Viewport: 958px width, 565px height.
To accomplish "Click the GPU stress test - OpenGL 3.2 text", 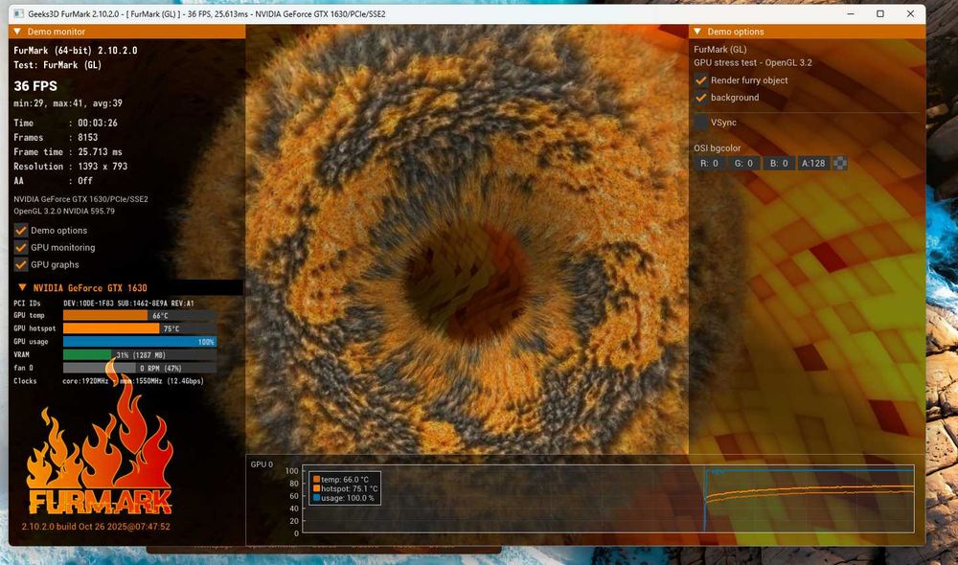I will click(x=753, y=62).
